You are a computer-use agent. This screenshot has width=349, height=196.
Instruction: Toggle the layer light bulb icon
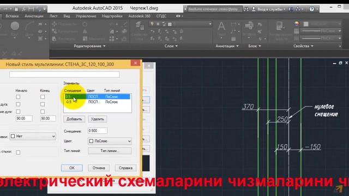[x=152, y=24]
